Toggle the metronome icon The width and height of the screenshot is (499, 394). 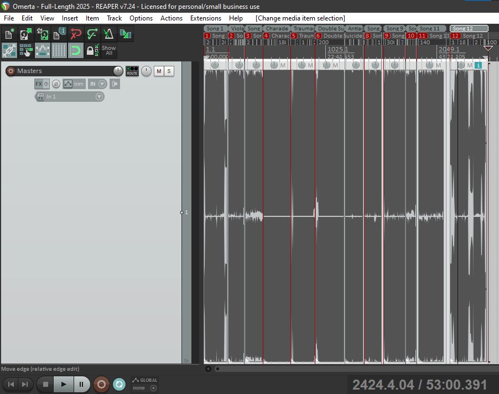pyautogui.click(x=108, y=34)
